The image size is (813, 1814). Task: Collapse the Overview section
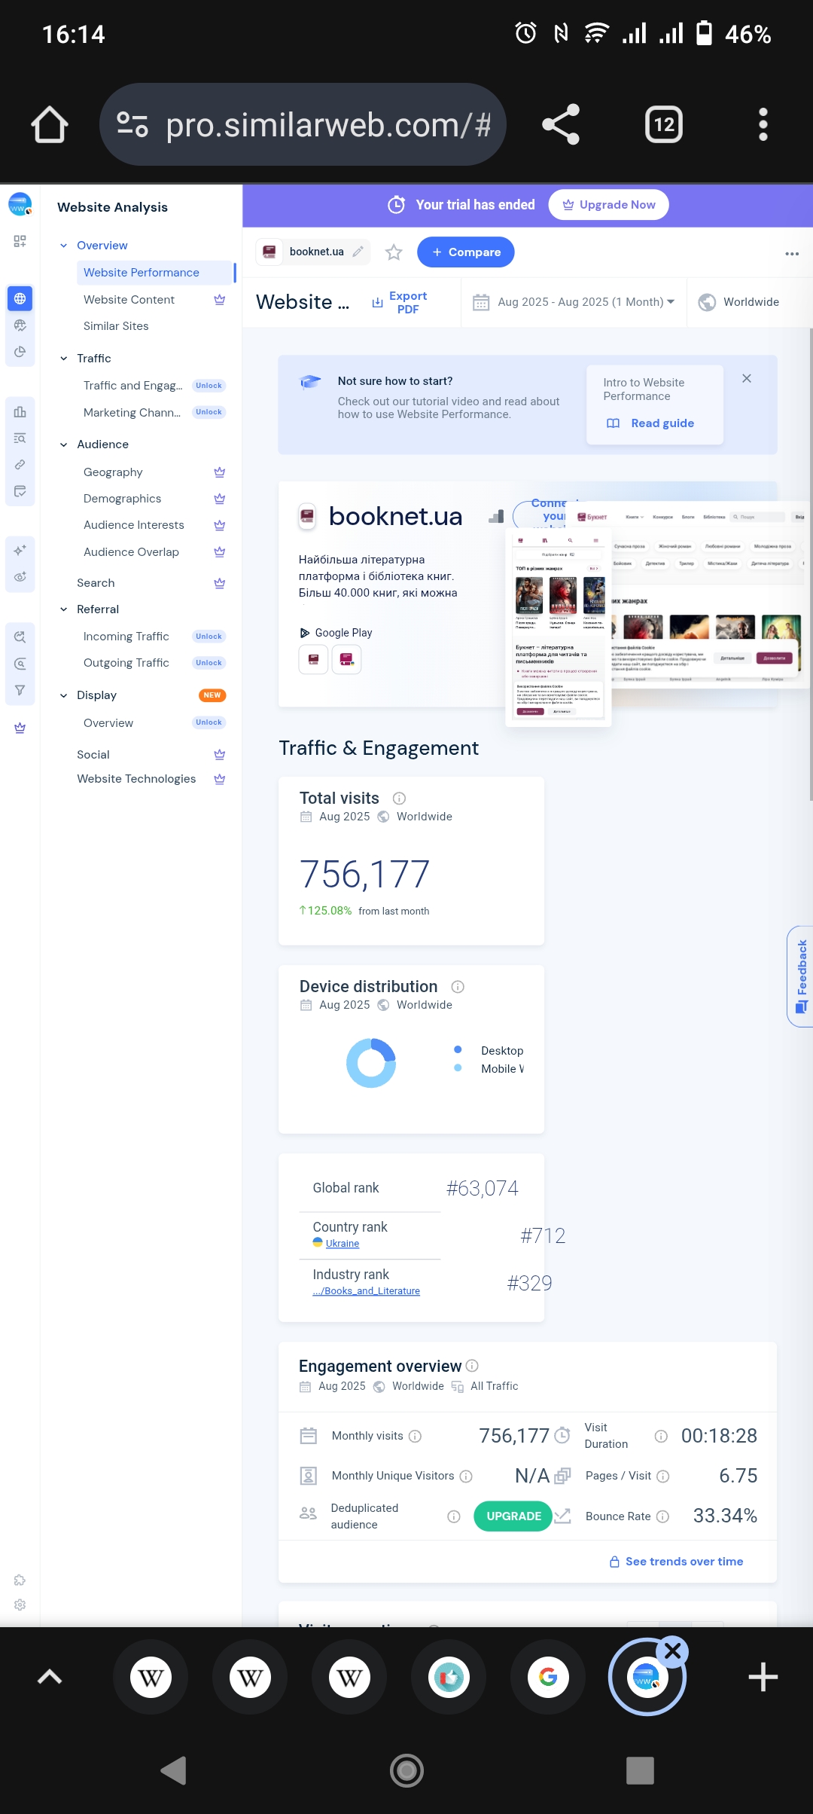(64, 246)
